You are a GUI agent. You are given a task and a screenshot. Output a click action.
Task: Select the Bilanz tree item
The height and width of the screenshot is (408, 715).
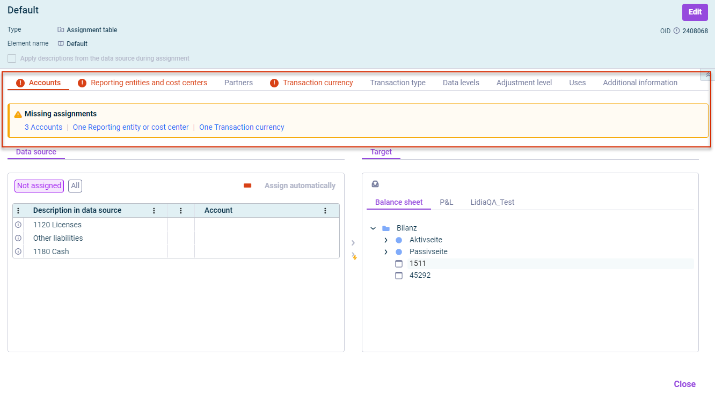click(x=406, y=228)
